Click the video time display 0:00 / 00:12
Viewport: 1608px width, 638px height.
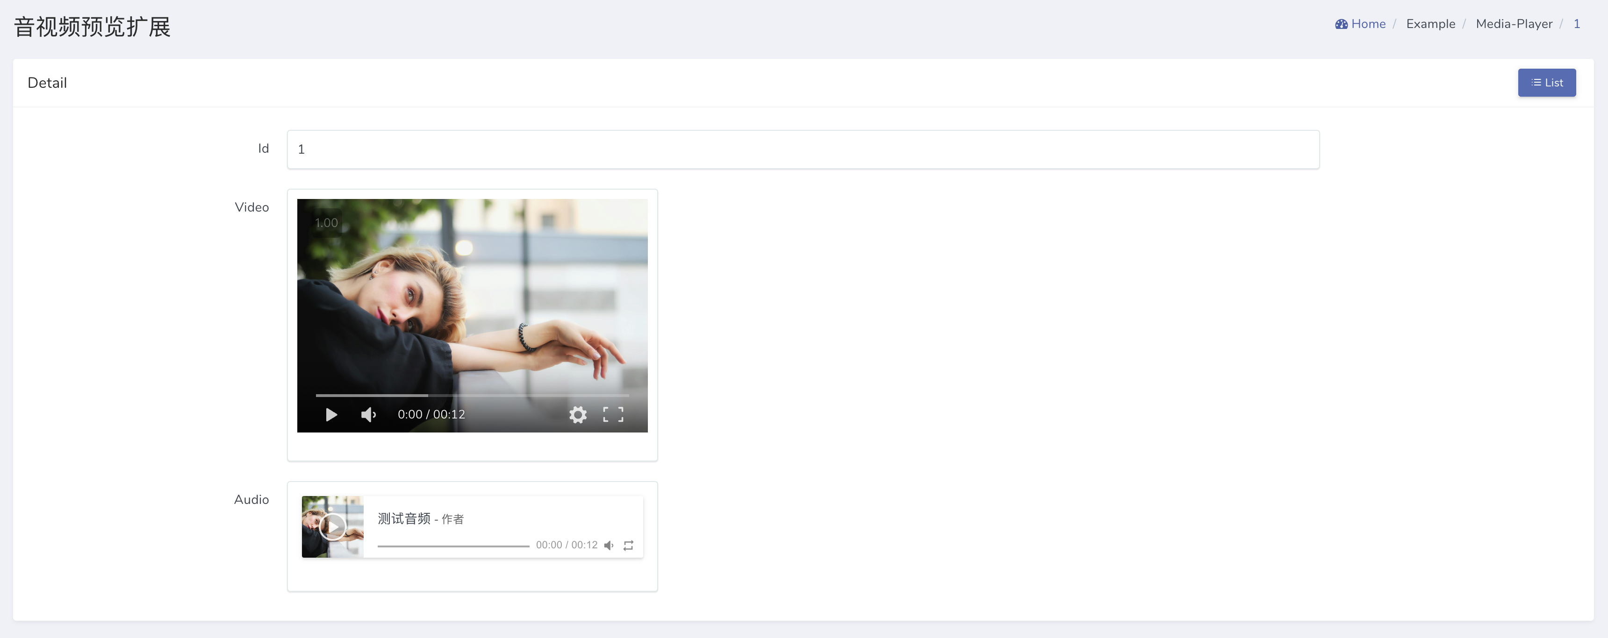point(431,415)
